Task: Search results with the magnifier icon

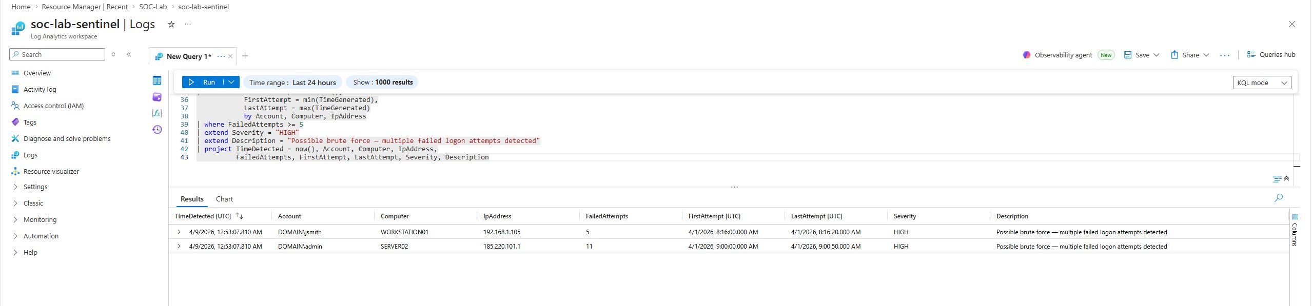Action: pyautogui.click(x=1279, y=198)
